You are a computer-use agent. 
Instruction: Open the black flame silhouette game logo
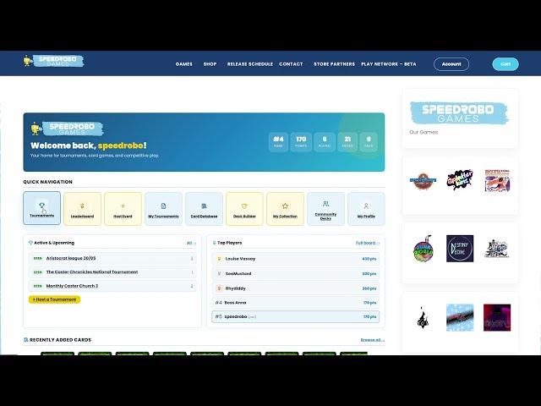coord(423,317)
